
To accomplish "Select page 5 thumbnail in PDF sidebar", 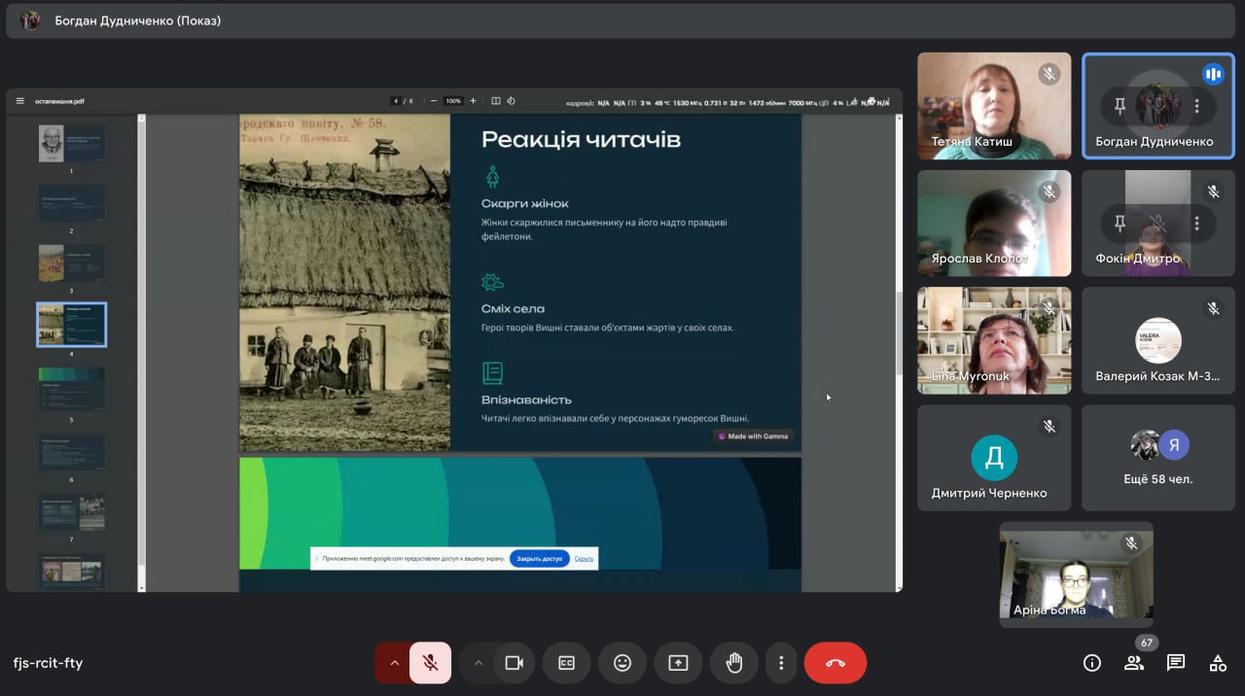I will tap(71, 388).
